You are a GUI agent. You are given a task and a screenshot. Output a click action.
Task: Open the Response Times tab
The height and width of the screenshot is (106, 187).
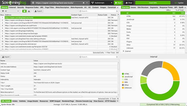click(166, 7)
